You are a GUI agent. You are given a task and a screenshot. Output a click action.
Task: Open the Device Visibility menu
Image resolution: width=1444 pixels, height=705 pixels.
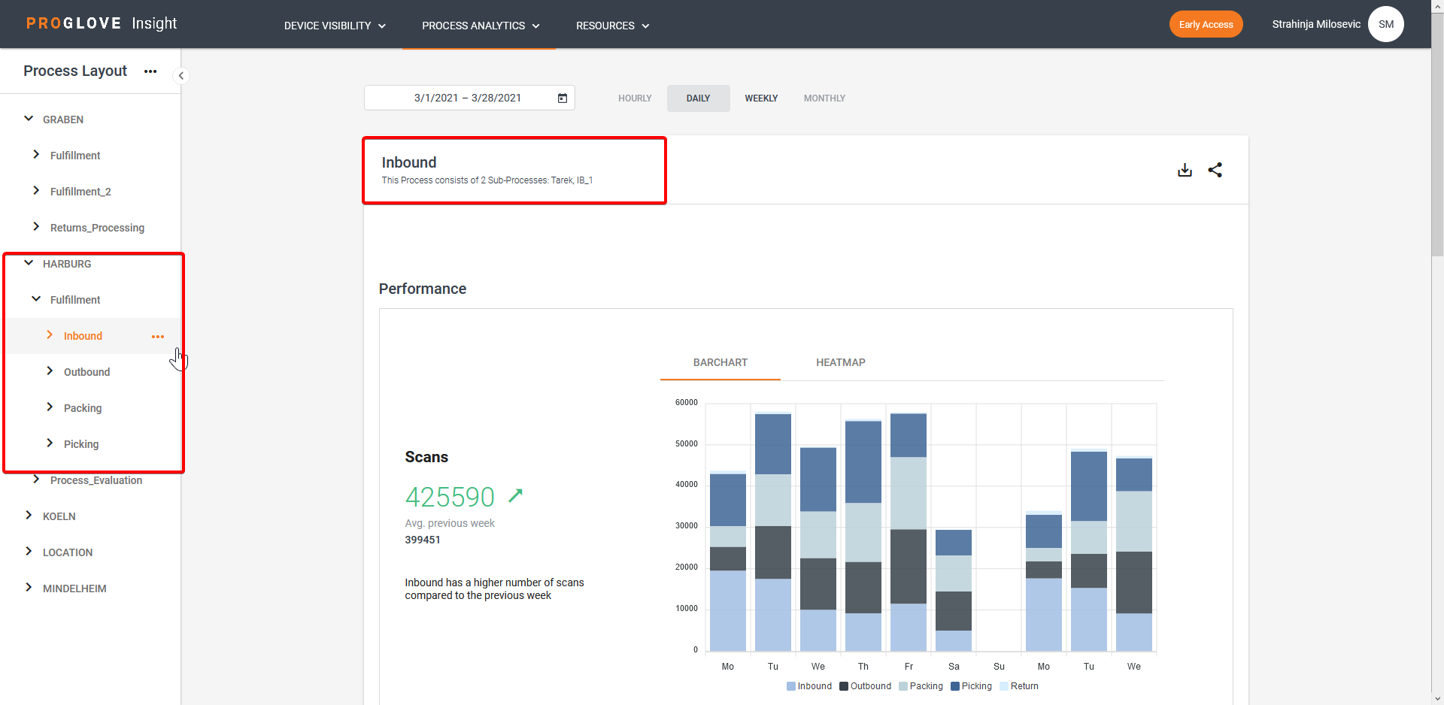[x=335, y=26]
